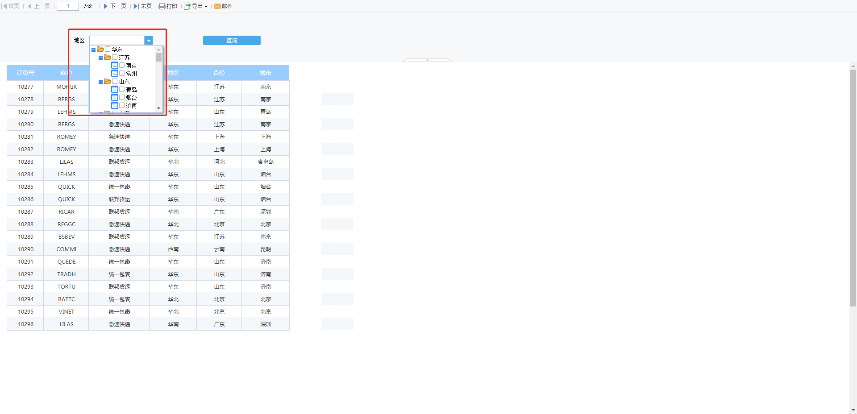Click the 河北 province cell
Viewport: 857px width, 414px height.
tap(219, 162)
